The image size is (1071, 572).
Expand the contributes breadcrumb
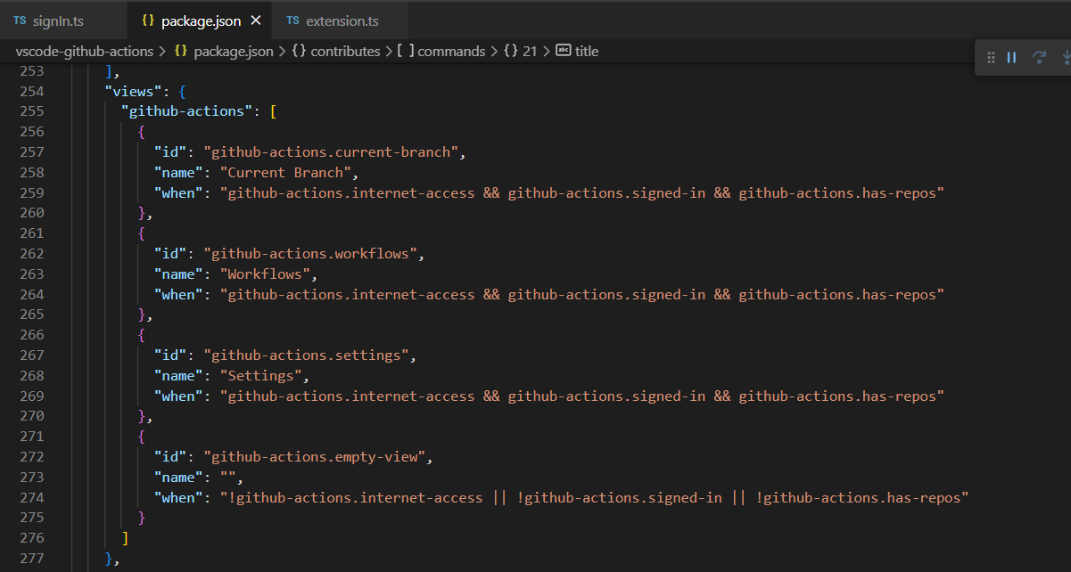point(336,51)
